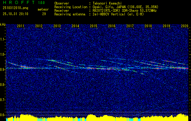Click the HROFFT program title

[19, 2]
